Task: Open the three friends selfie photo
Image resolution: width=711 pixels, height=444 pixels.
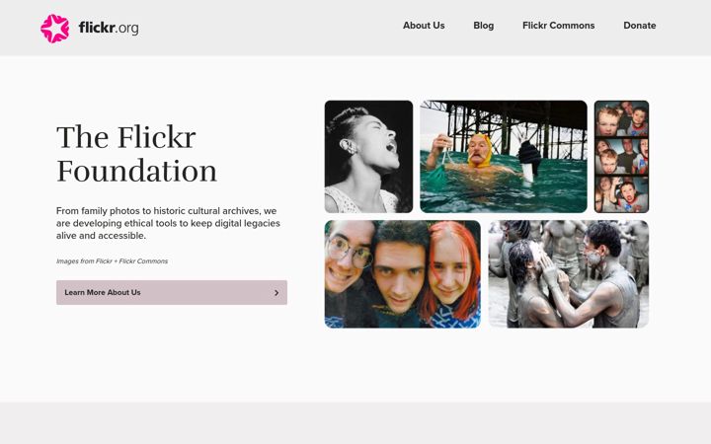Action: pyautogui.click(x=403, y=274)
